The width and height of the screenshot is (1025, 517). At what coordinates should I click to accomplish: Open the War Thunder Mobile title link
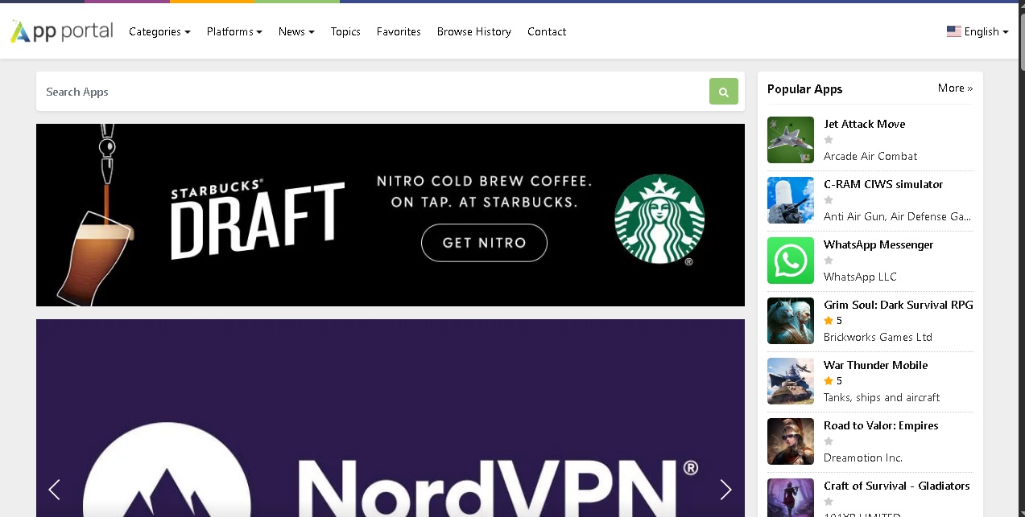[x=875, y=365]
